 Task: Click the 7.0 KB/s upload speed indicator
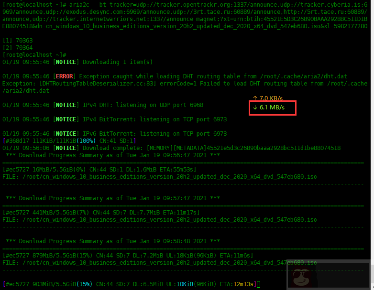tap(268, 98)
